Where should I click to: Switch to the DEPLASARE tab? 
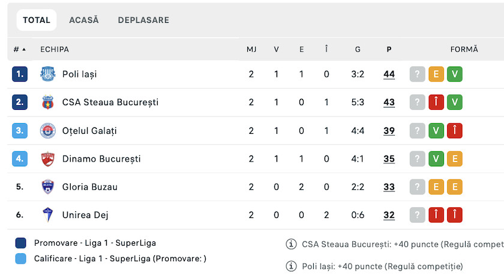143,20
